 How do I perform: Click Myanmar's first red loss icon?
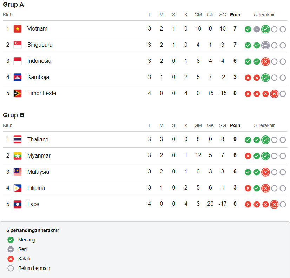point(248,156)
